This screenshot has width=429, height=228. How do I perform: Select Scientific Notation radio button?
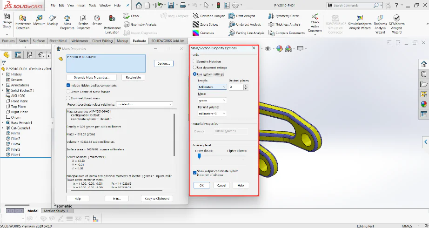pos(194,61)
